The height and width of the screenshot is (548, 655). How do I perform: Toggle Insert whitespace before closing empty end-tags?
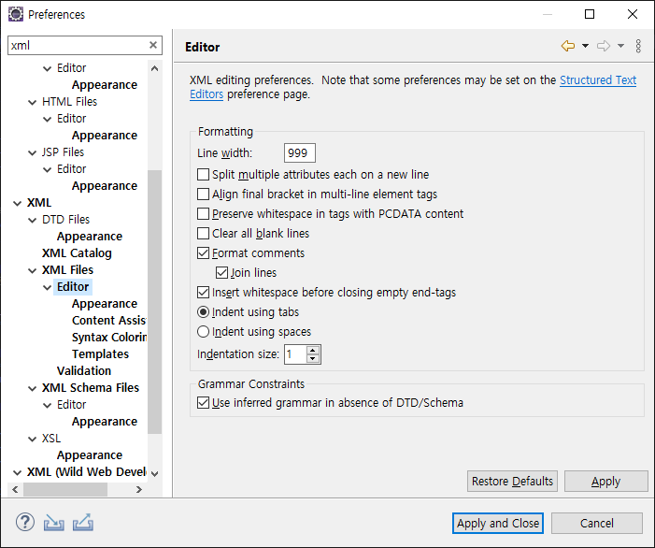coord(203,292)
